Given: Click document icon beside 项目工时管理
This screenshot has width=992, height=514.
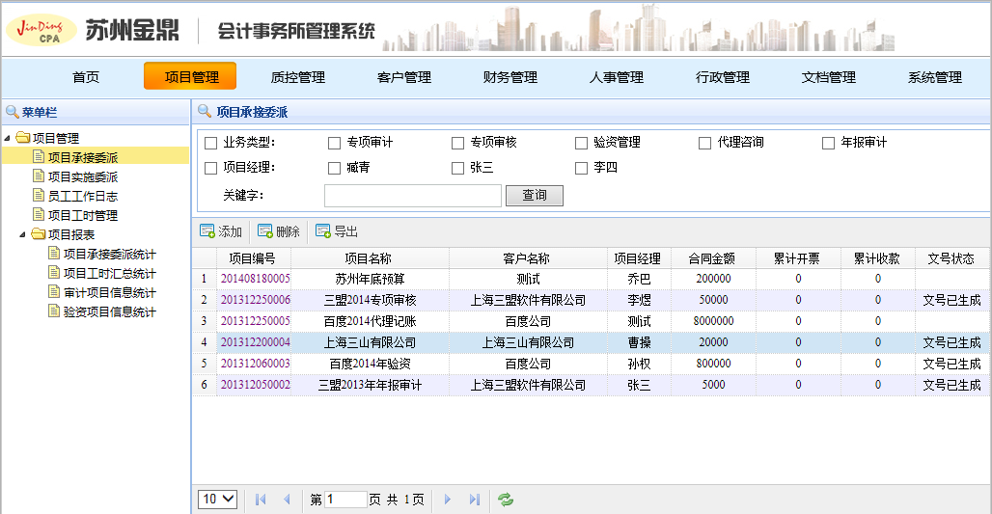Looking at the screenshot, I should point(39,214).
